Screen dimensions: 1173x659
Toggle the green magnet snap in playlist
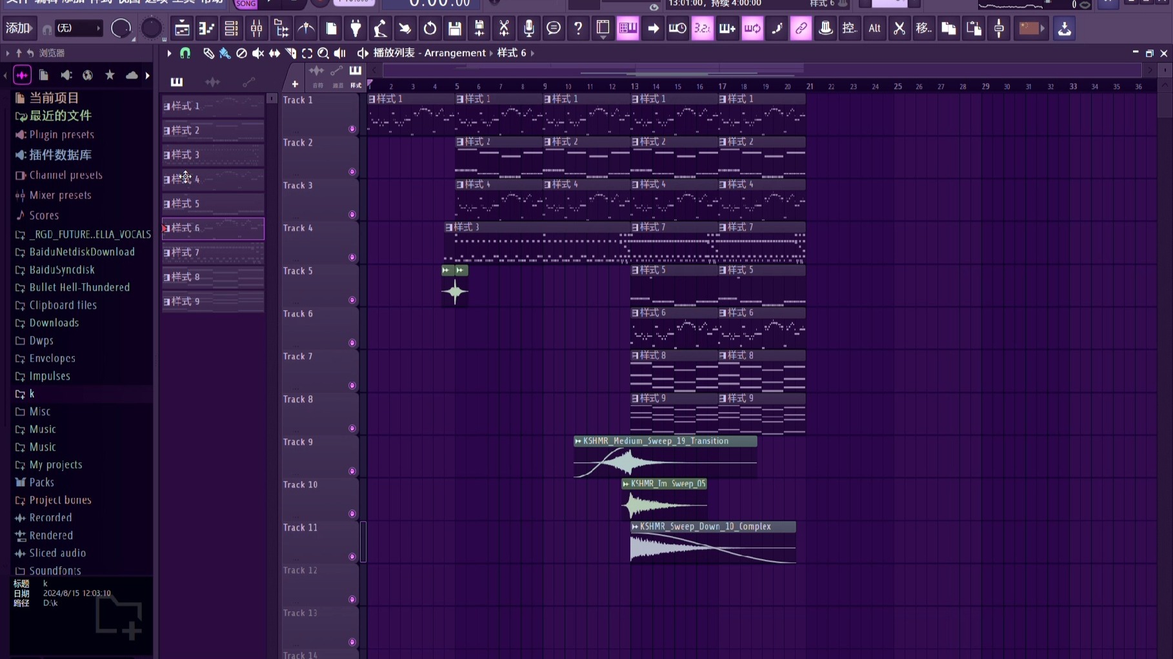(185, 54)
